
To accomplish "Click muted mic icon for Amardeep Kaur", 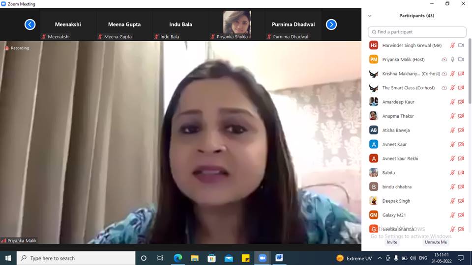I will pos(452,102).
